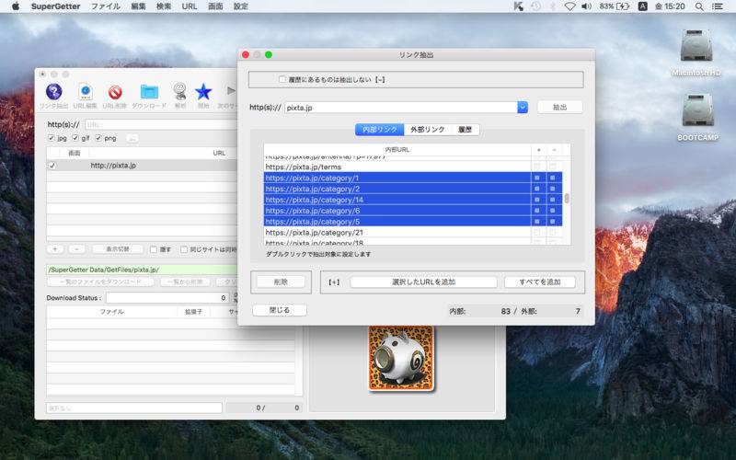Click the 解析 analyze toolbar icon
Image resolution: width=736 pixels, height=460 pixels.
click(x=180, y=91)
